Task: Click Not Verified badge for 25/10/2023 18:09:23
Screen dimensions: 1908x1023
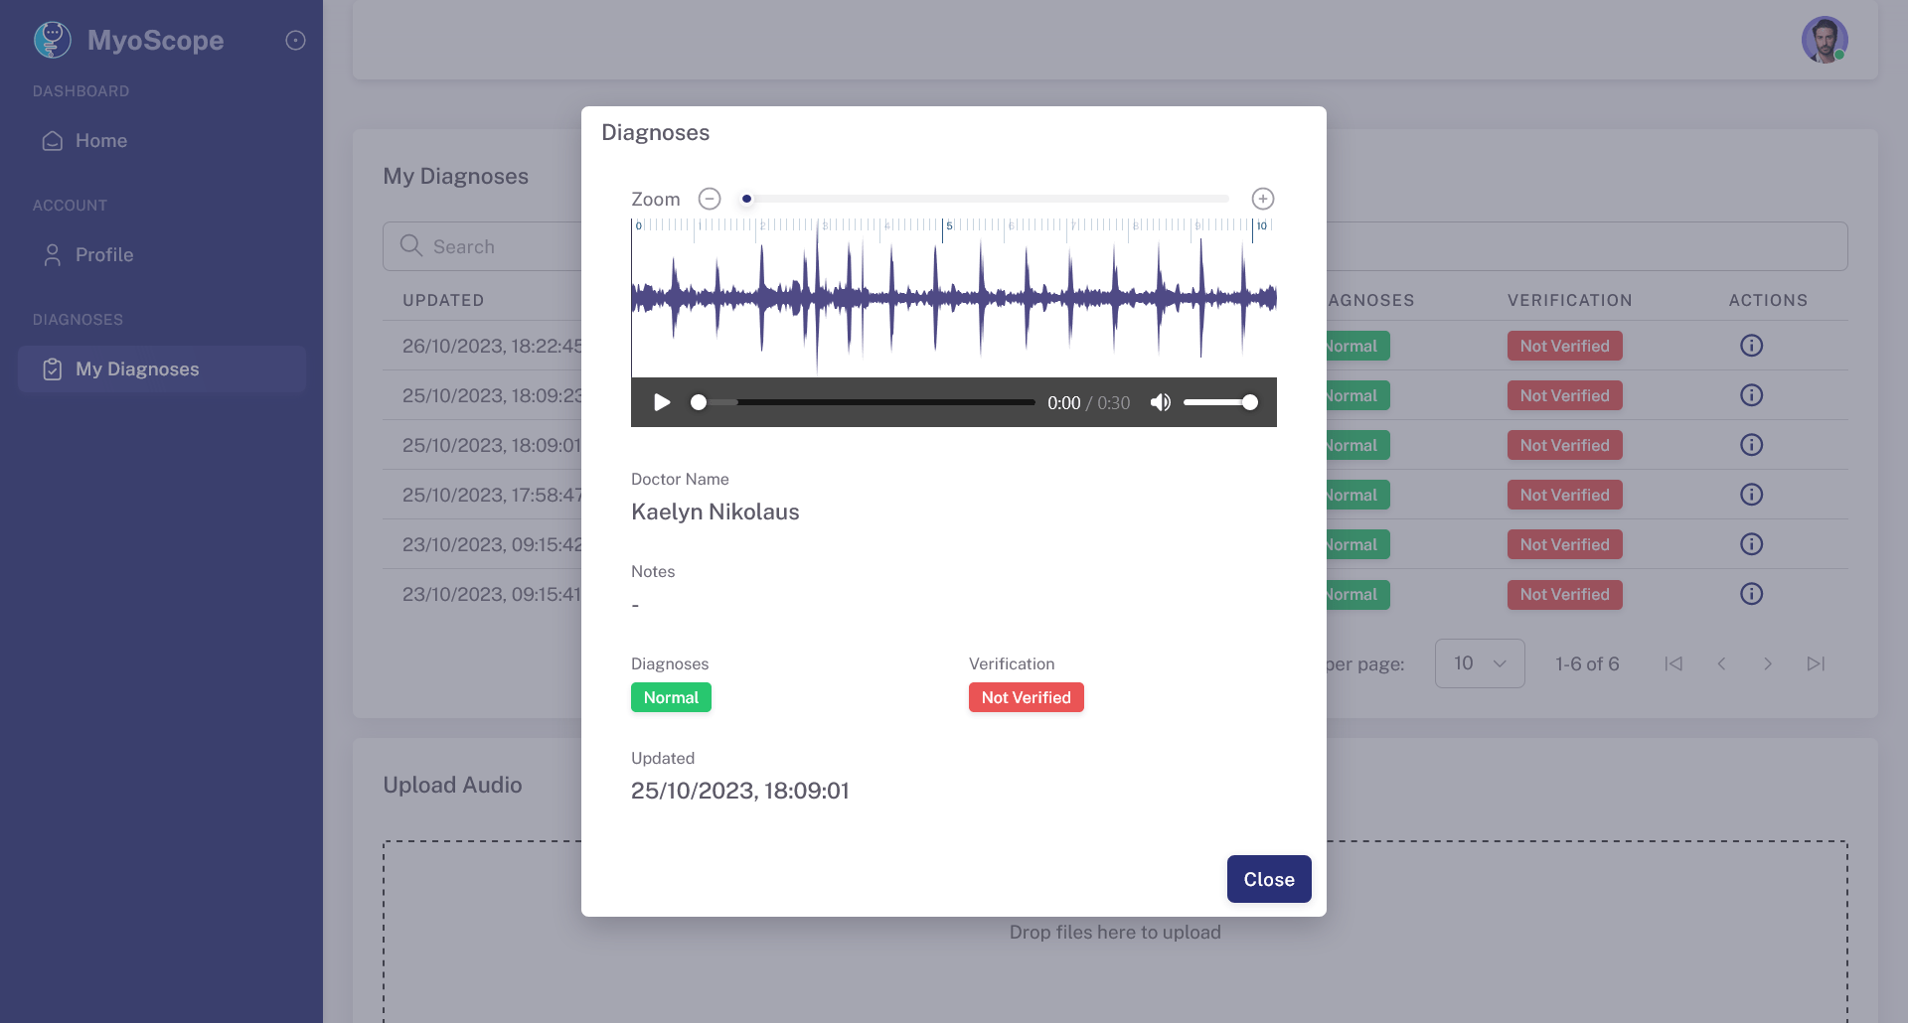Action: [x=1564, y=395]
